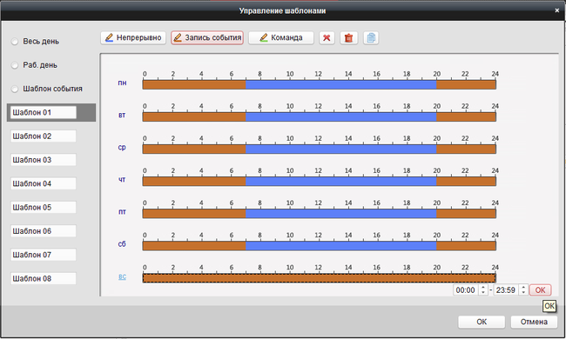
Task: Open Шаблон 05 template
Action: pos(44,207)
